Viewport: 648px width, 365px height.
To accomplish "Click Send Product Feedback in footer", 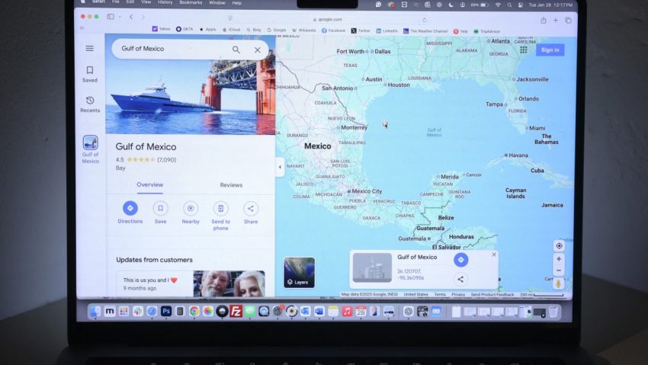I will [x=492, y=294].
